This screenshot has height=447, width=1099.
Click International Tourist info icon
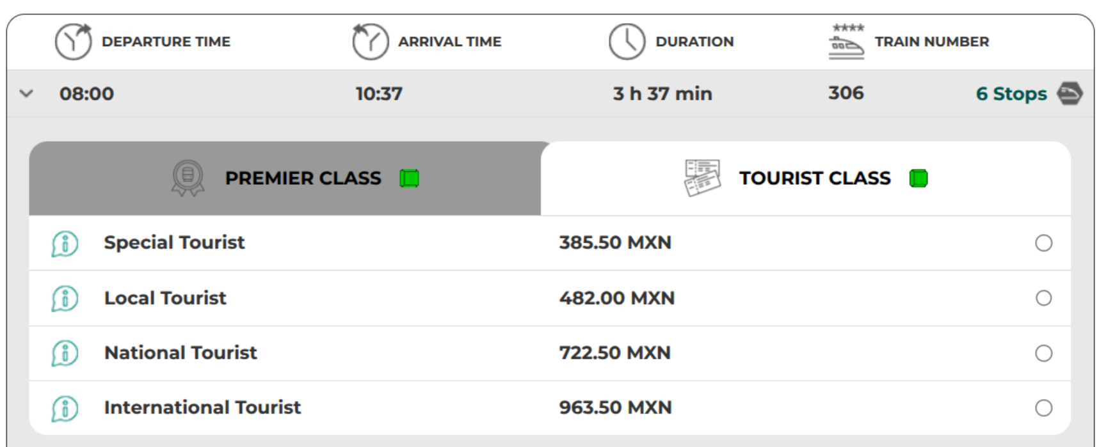tap(65, 408)
